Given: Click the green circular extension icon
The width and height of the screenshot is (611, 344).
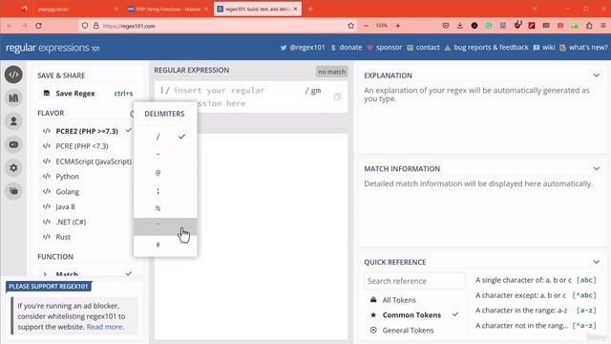Looking at the screenshot, I should click(489, 26).
